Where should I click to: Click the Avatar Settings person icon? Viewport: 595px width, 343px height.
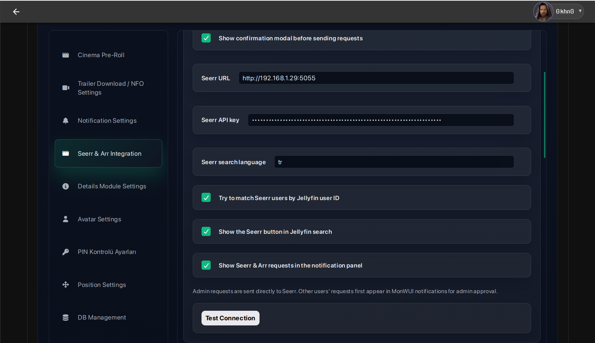pos(66,219)
